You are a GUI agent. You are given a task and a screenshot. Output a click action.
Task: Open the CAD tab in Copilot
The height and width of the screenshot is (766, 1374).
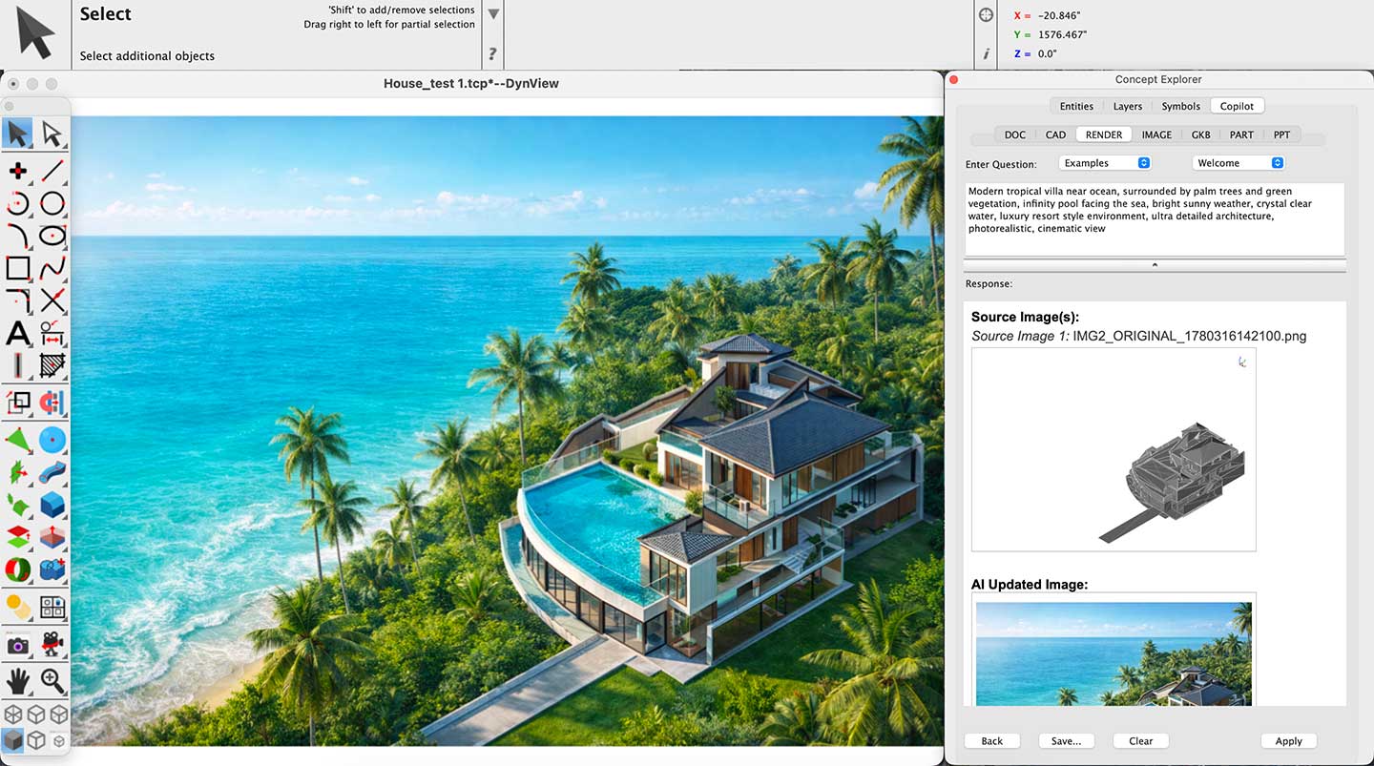pos(1055,135)
